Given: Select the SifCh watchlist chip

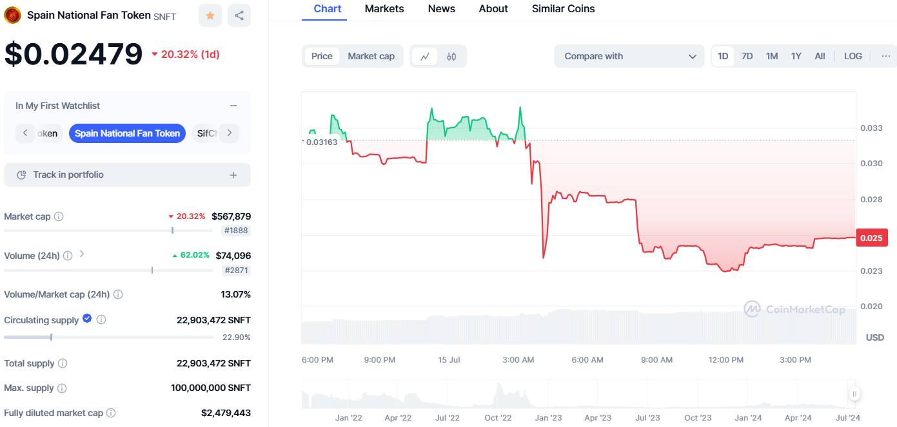Looking at the screenshot, I should [206, 133].
